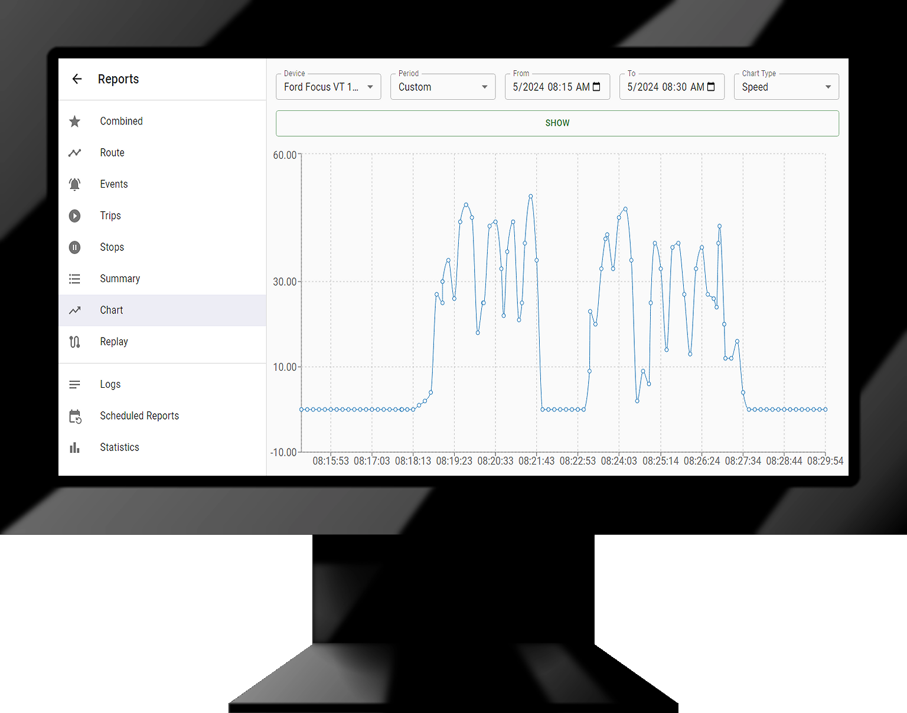
Task: Open the To date calendar picker
Action: [x=711, y=87]
